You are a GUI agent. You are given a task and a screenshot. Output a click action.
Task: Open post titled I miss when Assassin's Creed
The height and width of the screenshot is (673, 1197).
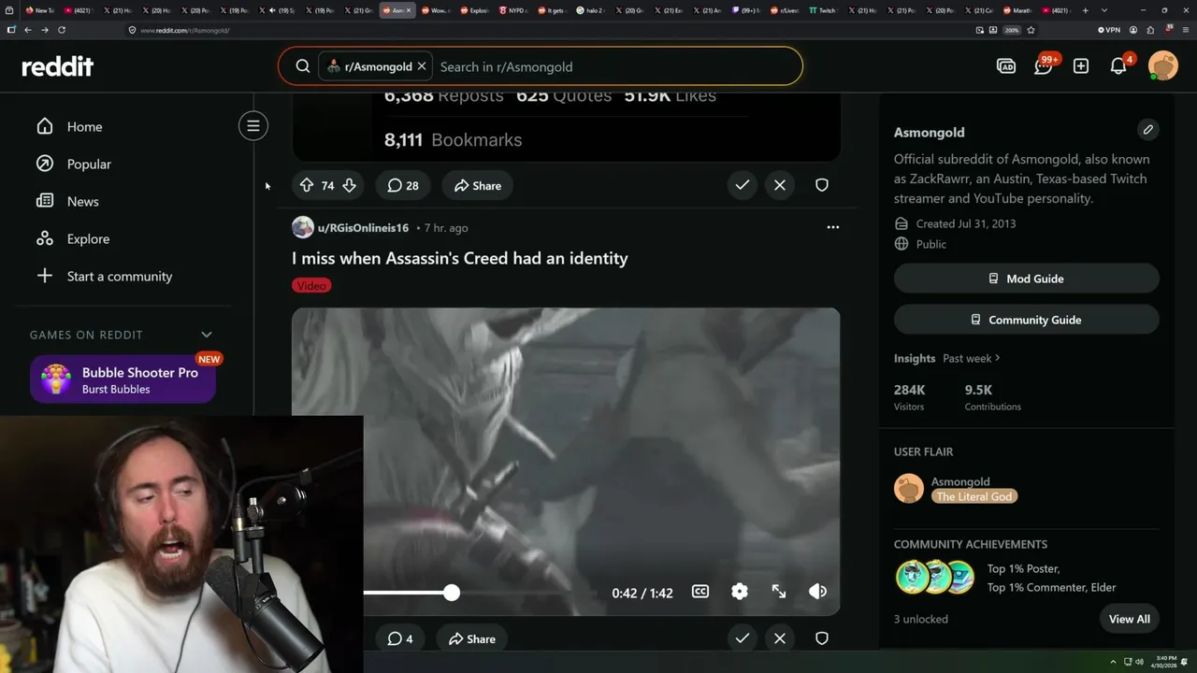(459, 258)
